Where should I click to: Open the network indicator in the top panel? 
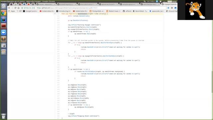(145, 1)
